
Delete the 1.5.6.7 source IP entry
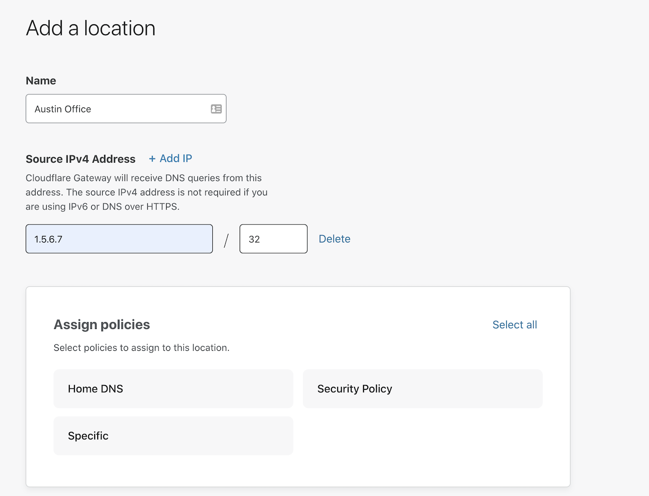pos(334,239)
